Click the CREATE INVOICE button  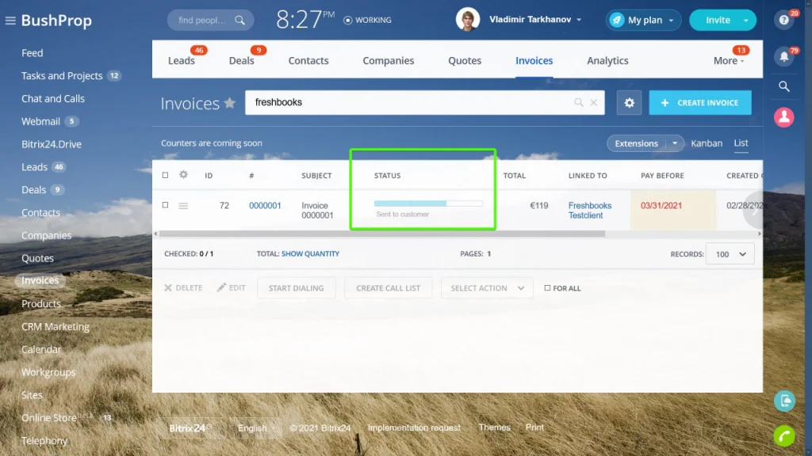coord(700,103)
